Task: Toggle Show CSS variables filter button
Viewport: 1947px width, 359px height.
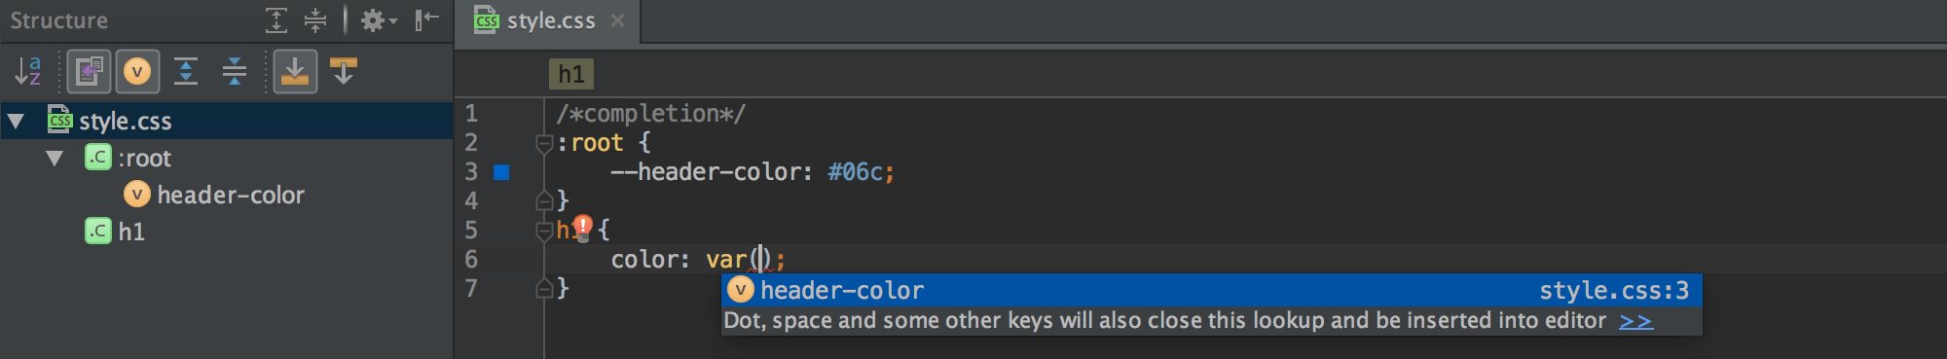Action: coord(137,71)
